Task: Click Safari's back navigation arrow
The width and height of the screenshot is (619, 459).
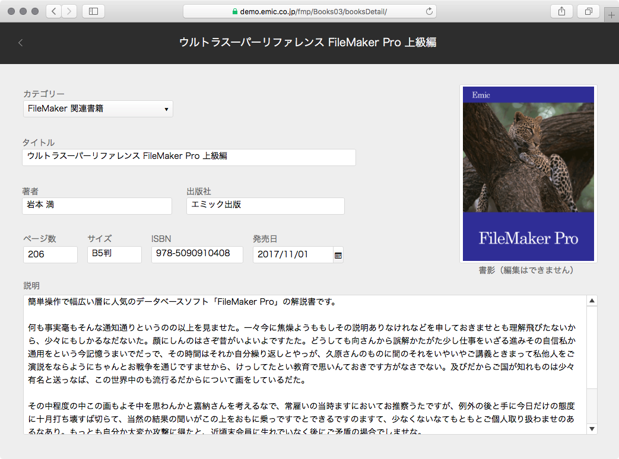Action: [x=54, y=11]
